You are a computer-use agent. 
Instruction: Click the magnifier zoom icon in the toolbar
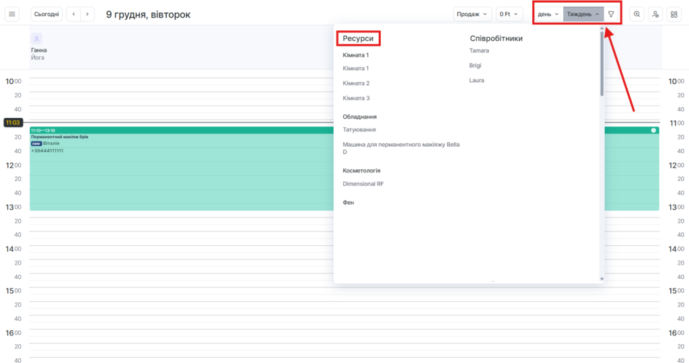[637, 14]
